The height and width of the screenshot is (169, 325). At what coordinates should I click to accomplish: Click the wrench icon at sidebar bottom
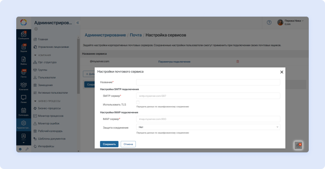(x=27, y=149)
